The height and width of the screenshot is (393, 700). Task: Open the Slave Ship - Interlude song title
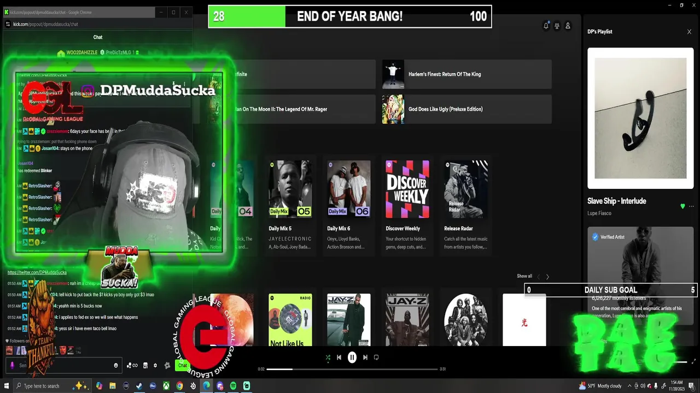[x=617, y=201]
